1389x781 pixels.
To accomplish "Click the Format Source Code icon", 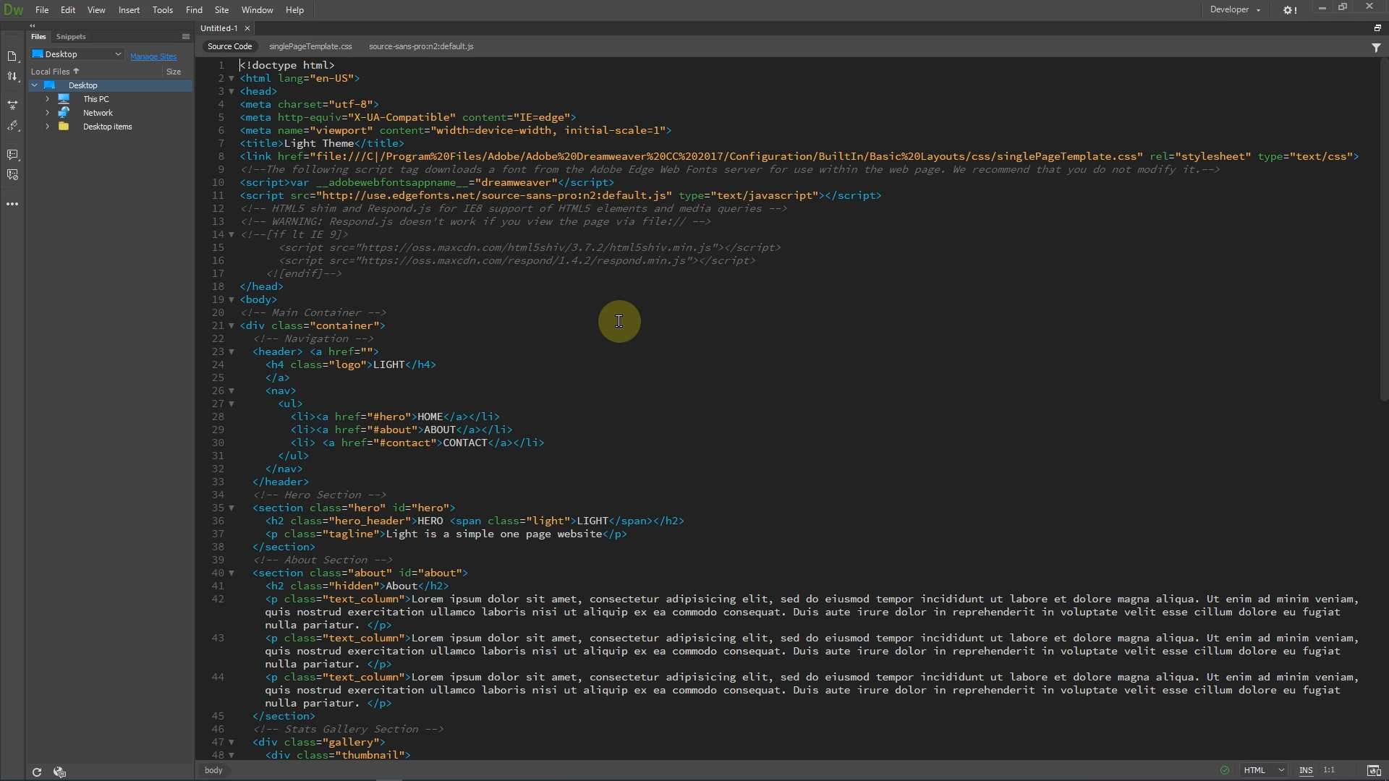I will [12, 126].
